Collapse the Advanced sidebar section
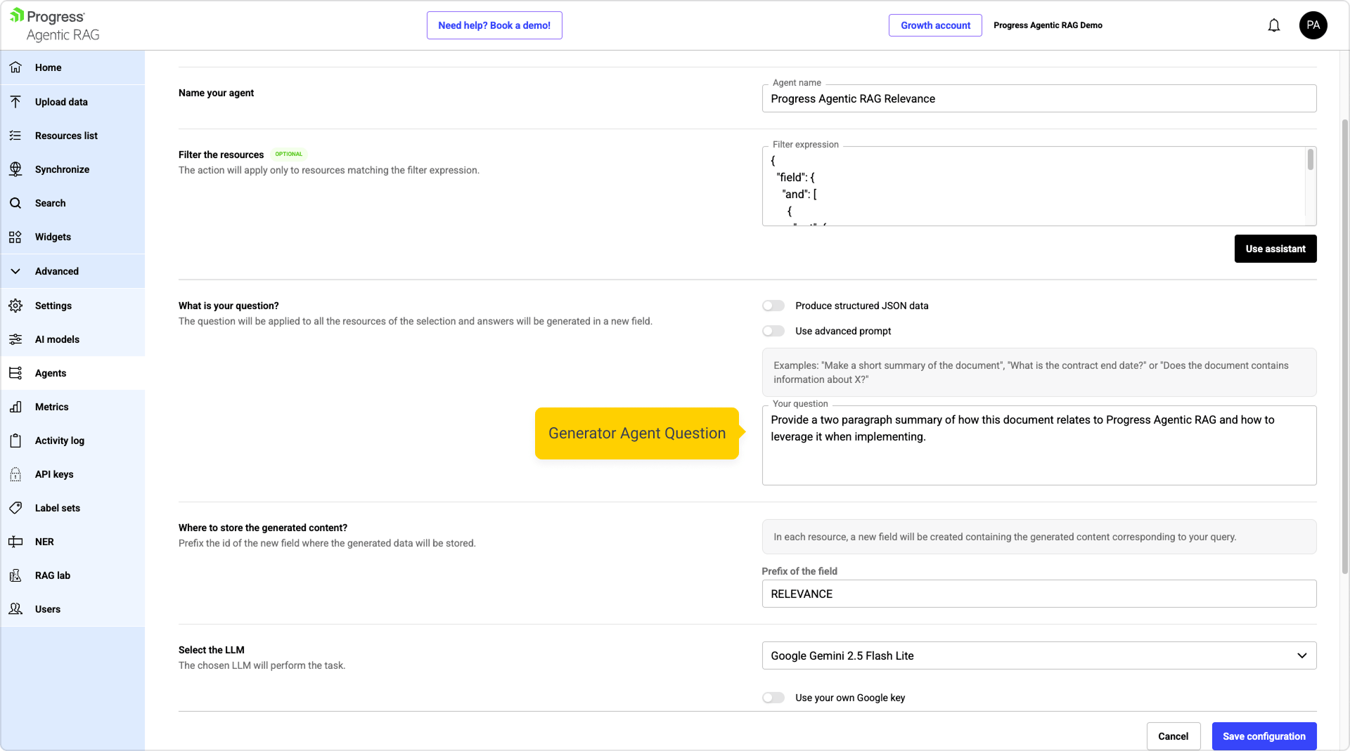 coord(15,271)
